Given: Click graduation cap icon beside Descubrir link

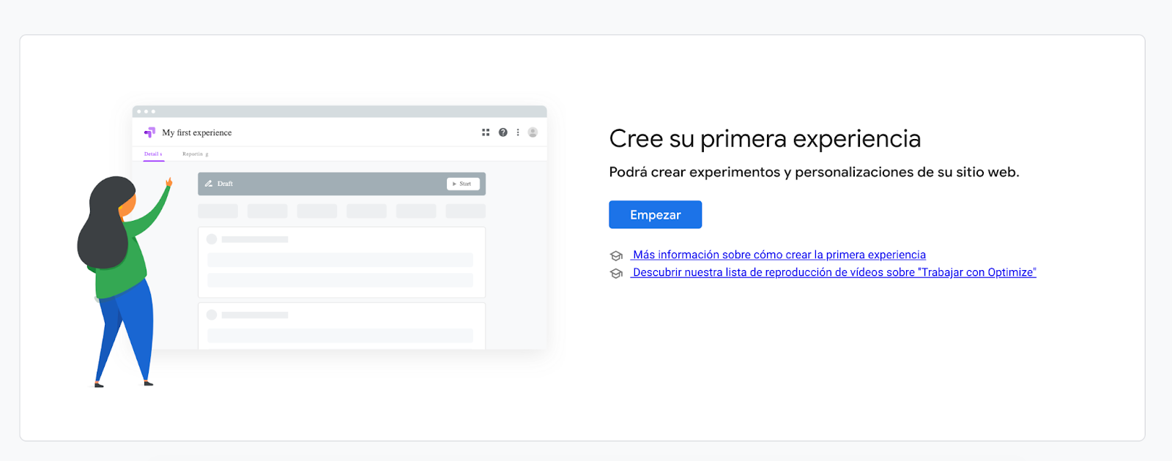Looking at the screenshot, I should [x=616, y=273].
